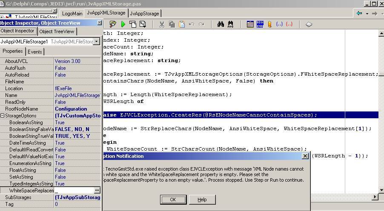Click the BEGIN END block icon

(260, 24)
